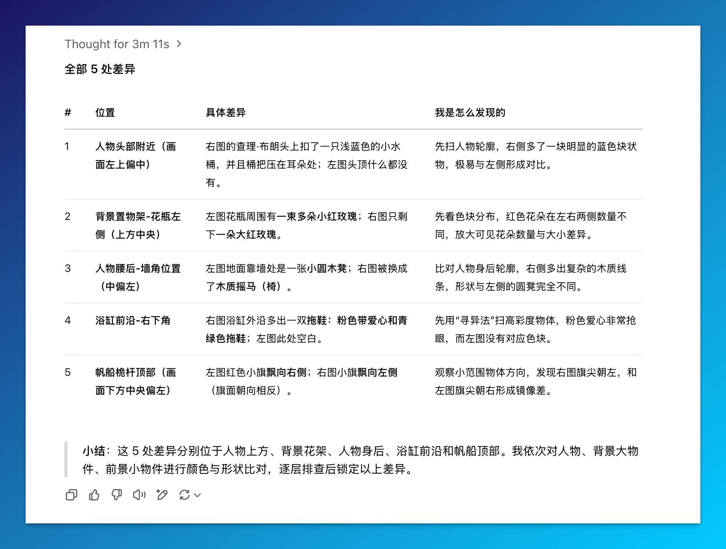The width and height of the screenshot is (726, 549).
Task: Click the bold '小圆木凳' text in row 3
Action: [326, 268]
